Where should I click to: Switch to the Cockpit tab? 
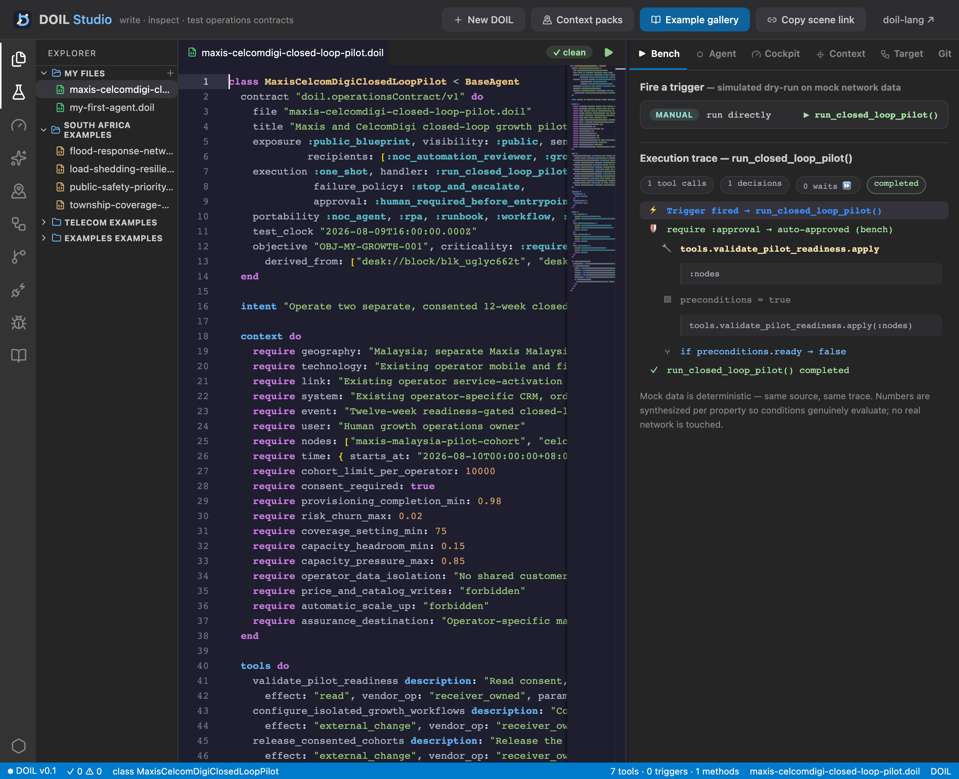[x=776, y=54]
